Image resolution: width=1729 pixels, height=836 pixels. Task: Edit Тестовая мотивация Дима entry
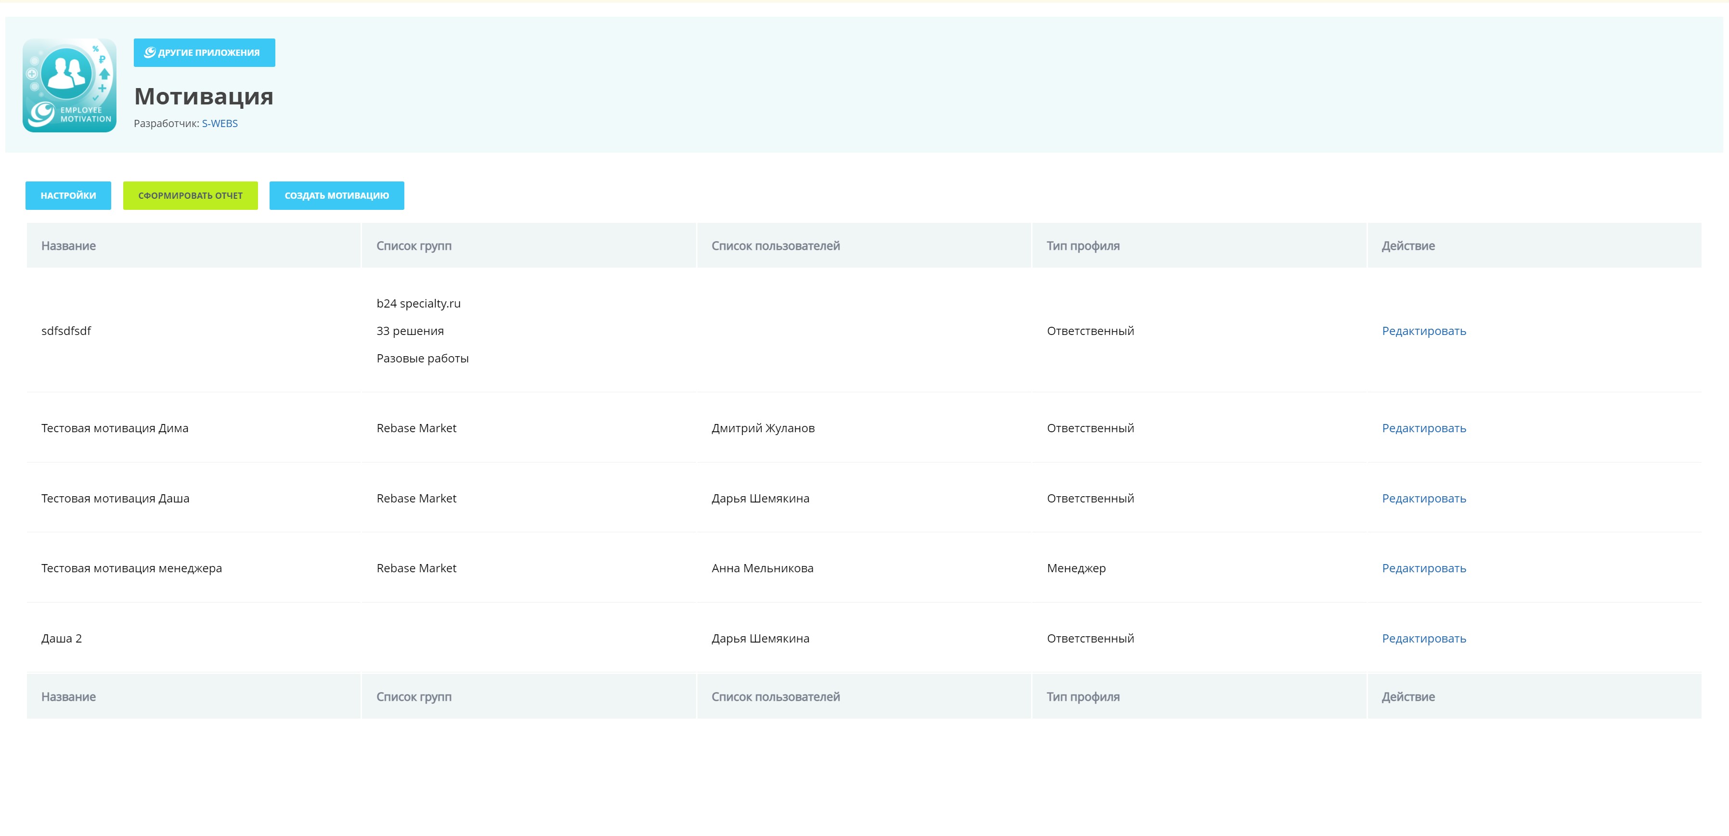point(1424,428)
